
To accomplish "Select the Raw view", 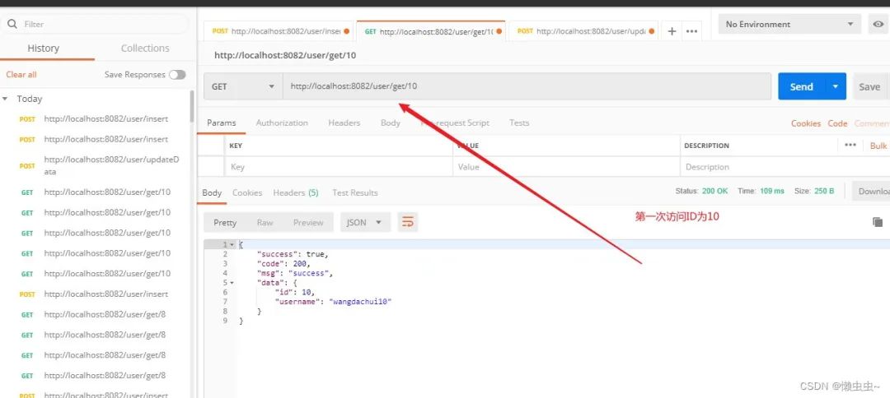I will click(x=265, y=223).
